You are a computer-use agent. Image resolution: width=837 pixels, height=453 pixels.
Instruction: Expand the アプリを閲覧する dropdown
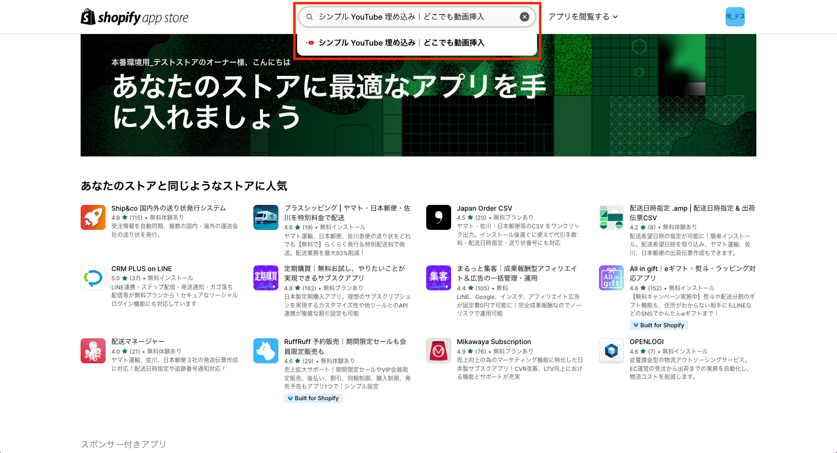click(582, 16)
